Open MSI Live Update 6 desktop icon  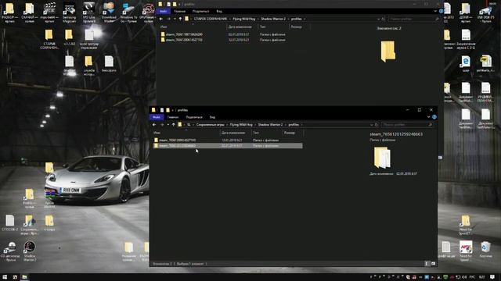point(88,12)
